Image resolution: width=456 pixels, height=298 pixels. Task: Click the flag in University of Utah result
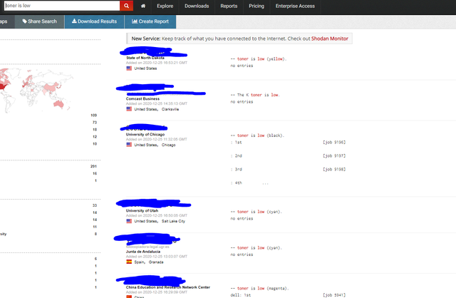(x=129, y=221)
